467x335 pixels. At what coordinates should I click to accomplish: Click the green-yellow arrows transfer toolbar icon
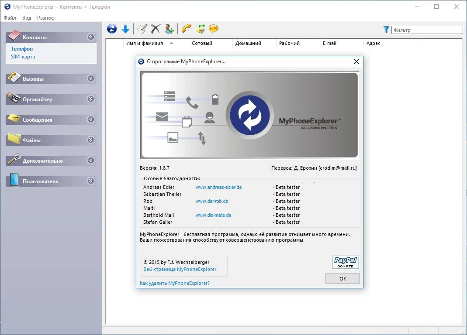[x=200, y=29]
